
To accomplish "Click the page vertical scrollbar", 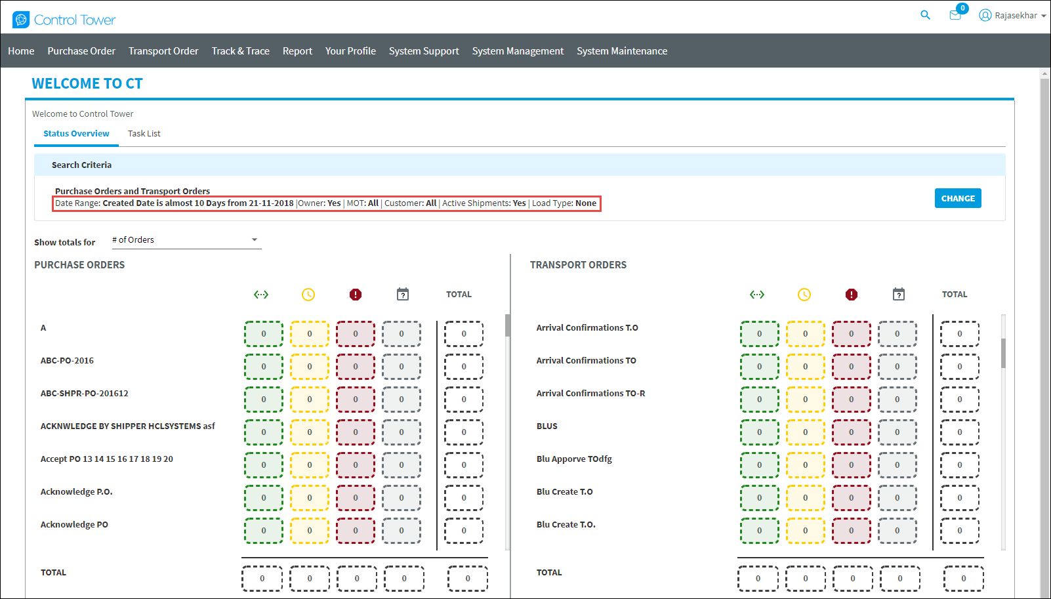I will click(x=1045, y=333).
